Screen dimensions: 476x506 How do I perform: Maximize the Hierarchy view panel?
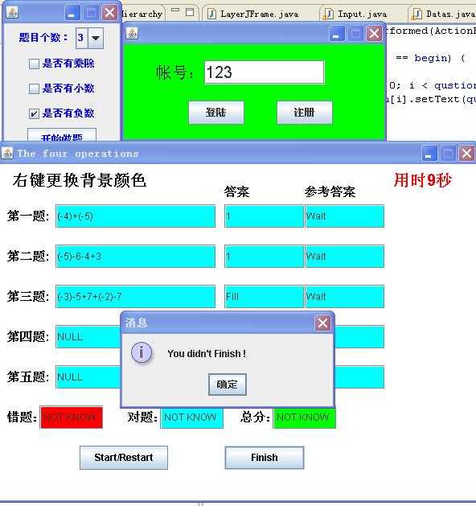(x=190, y=12)
